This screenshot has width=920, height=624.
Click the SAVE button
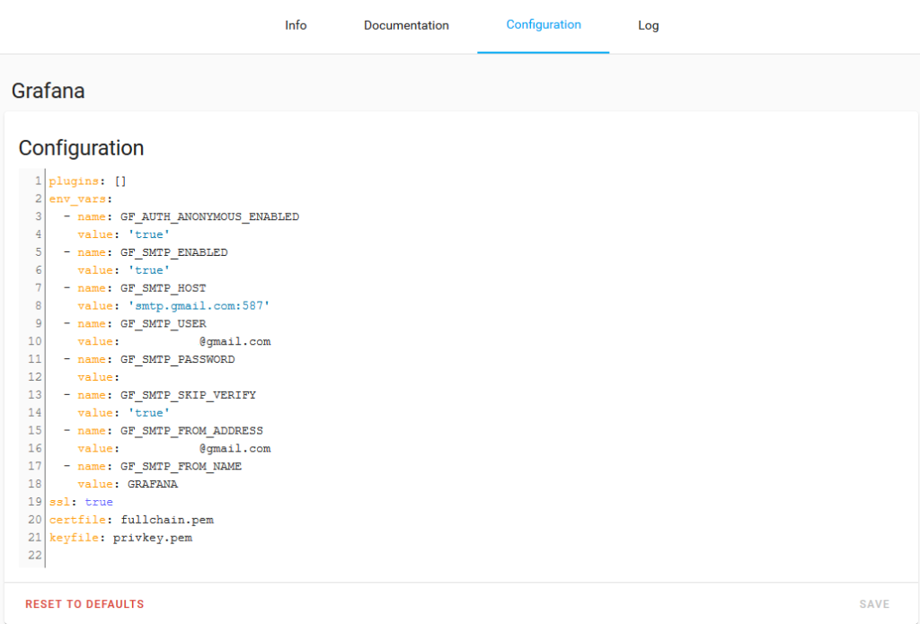(874, 604)
